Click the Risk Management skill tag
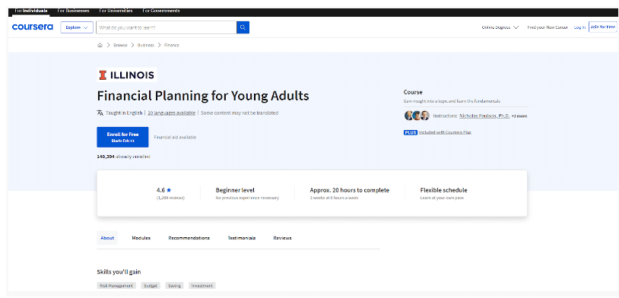This screenshot has width=619, height=298. click(116, 285)
